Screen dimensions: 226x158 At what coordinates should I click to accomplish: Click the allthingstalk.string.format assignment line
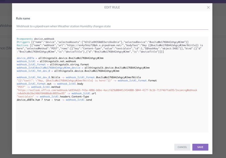(53, 65)
